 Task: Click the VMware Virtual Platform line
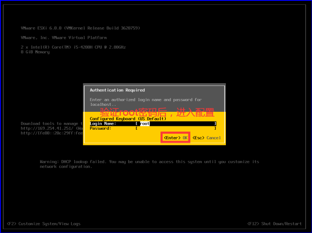64,38
